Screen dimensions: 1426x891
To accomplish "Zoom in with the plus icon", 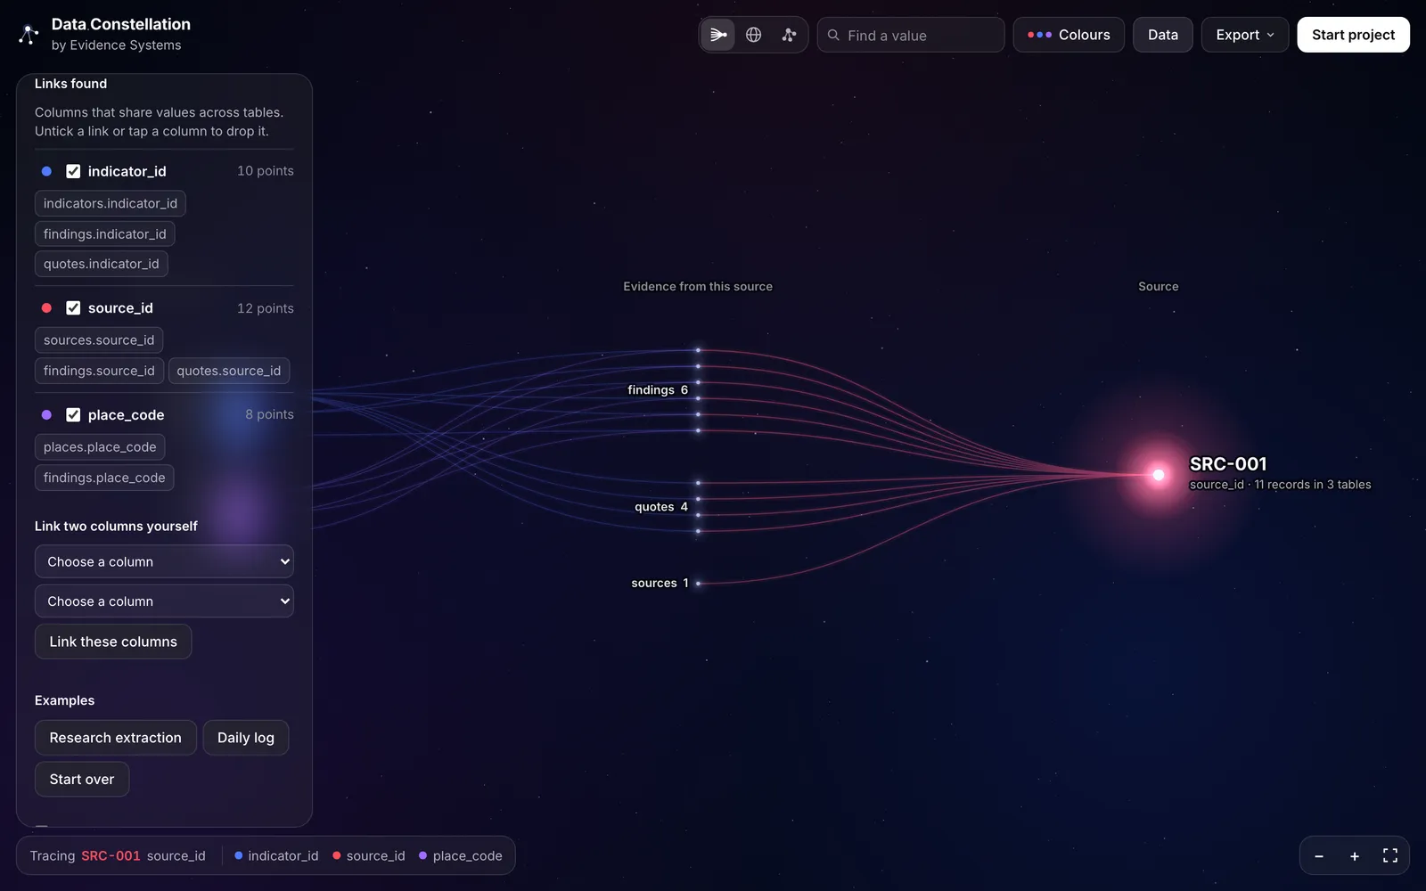I will tap(1355, 856).
